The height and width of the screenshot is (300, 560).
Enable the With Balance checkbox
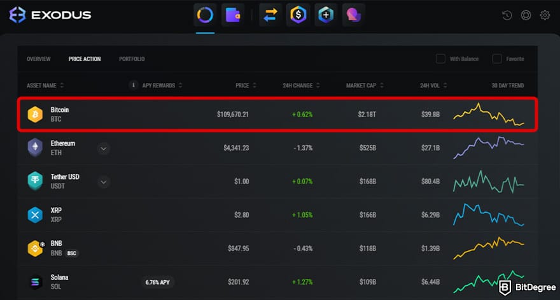pyautogui.click(x=440, y=59)
